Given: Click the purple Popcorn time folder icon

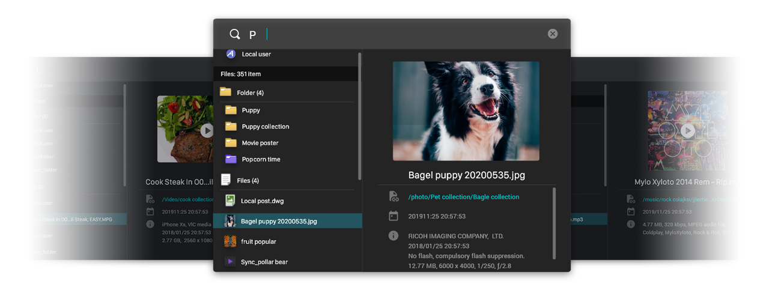Looking at the screenshot, I should click(x=231, y=159).
